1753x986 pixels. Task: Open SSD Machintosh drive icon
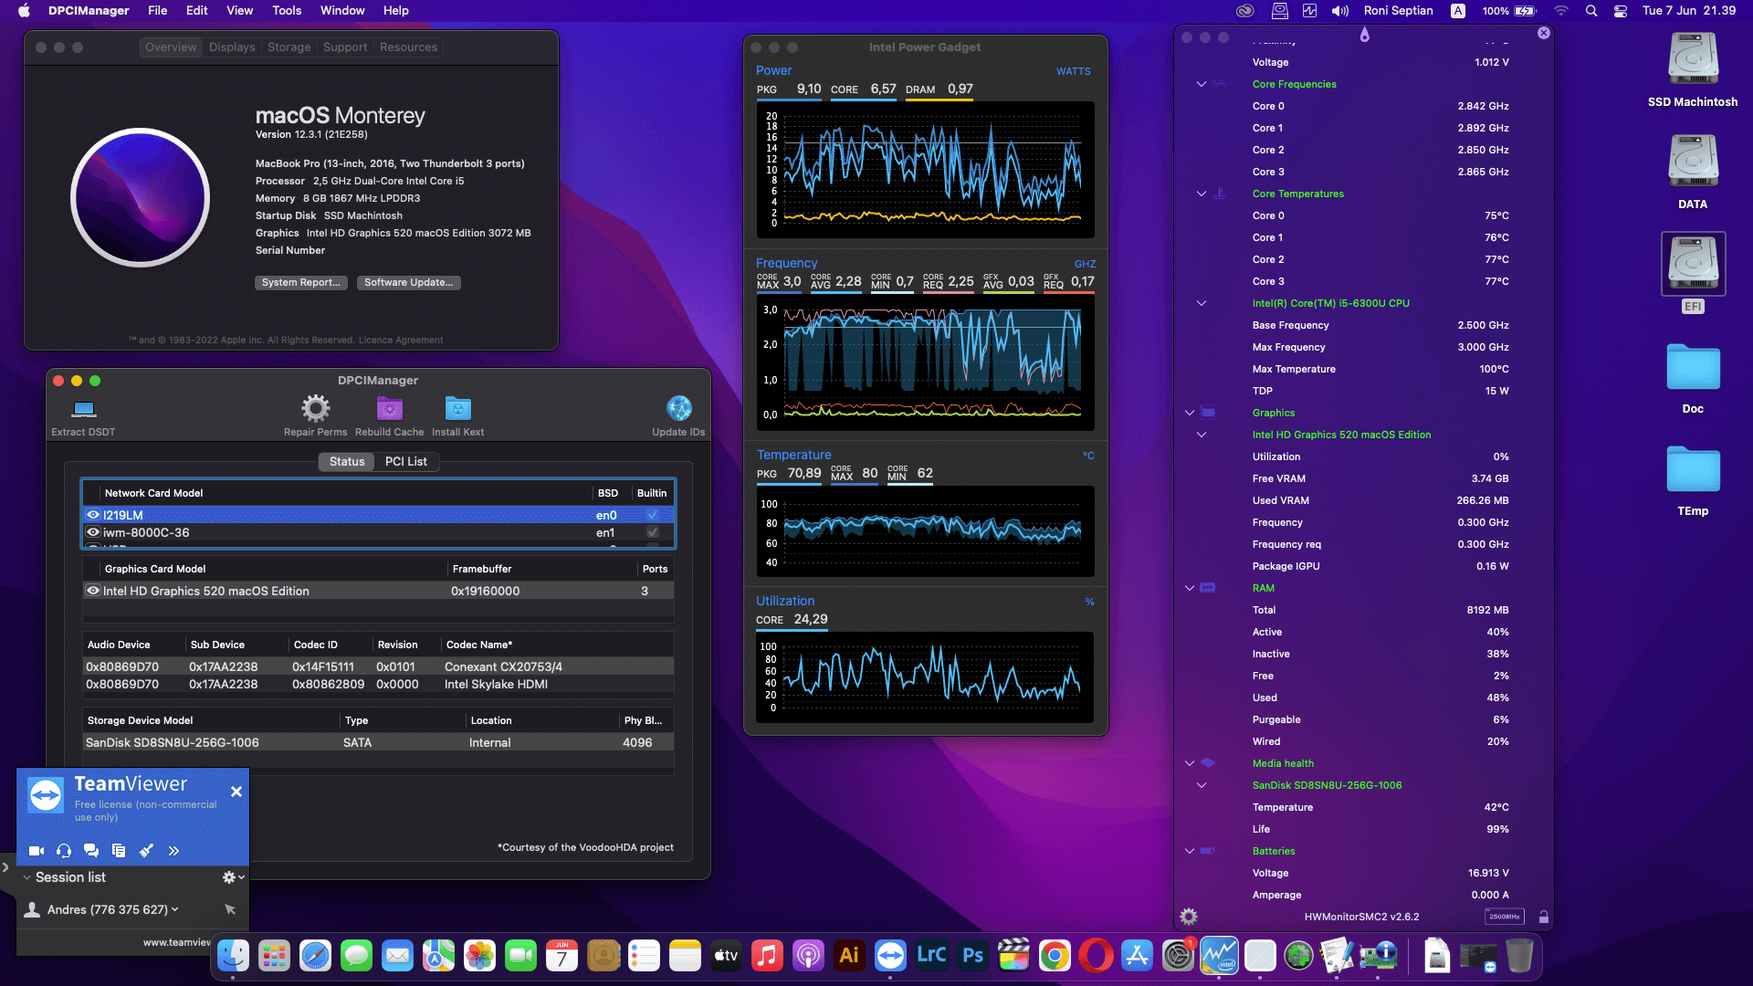(1693, 59)
